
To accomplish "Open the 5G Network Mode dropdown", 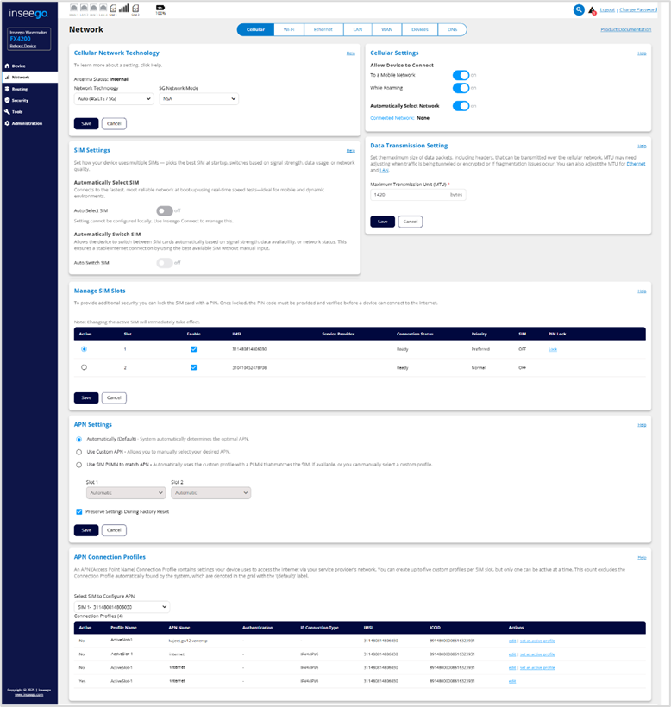I will [x=198, y=99].
